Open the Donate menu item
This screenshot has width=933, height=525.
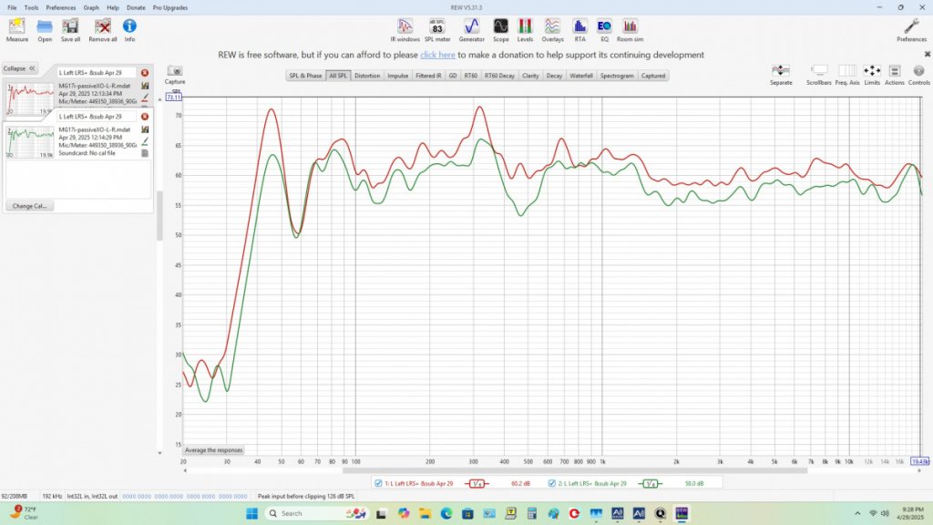point(136,7)
